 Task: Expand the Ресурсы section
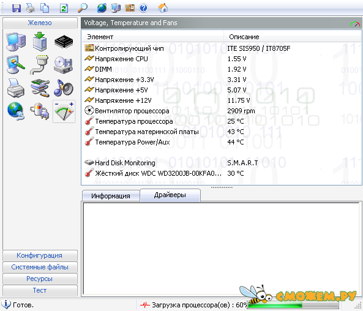[40, 279]
